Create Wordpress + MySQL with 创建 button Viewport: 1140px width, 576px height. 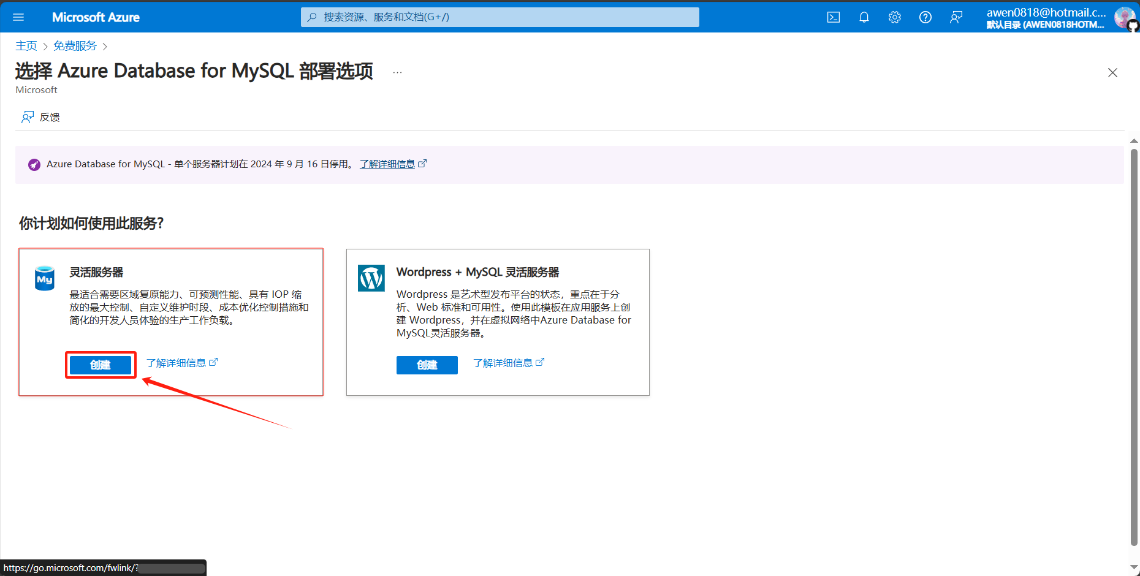click(x=427, y=365)
